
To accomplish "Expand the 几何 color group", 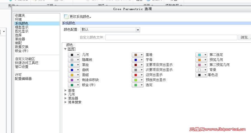I will point(65,94).
